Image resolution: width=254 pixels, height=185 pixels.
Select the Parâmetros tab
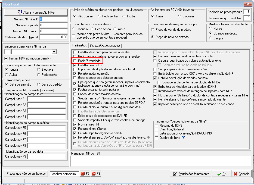(80, 45)
